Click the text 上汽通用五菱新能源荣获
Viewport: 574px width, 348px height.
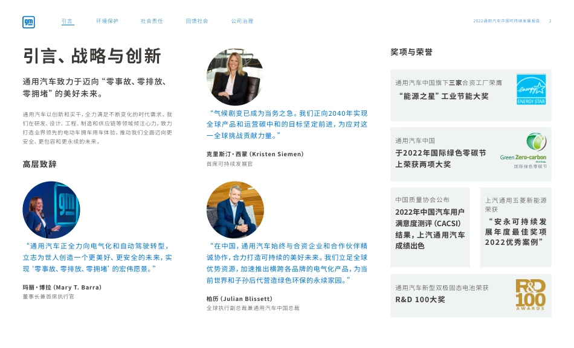point(516,204)
